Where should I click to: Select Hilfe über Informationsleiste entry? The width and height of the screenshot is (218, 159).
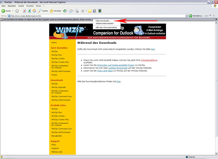(107, 27)
